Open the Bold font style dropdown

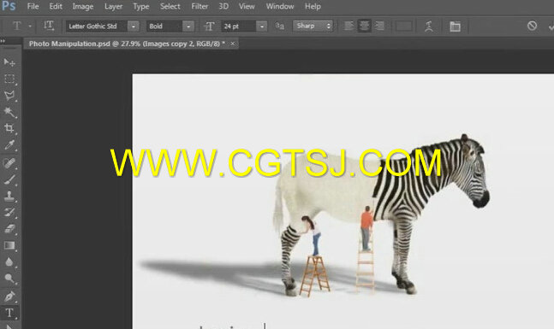point(188,26)
